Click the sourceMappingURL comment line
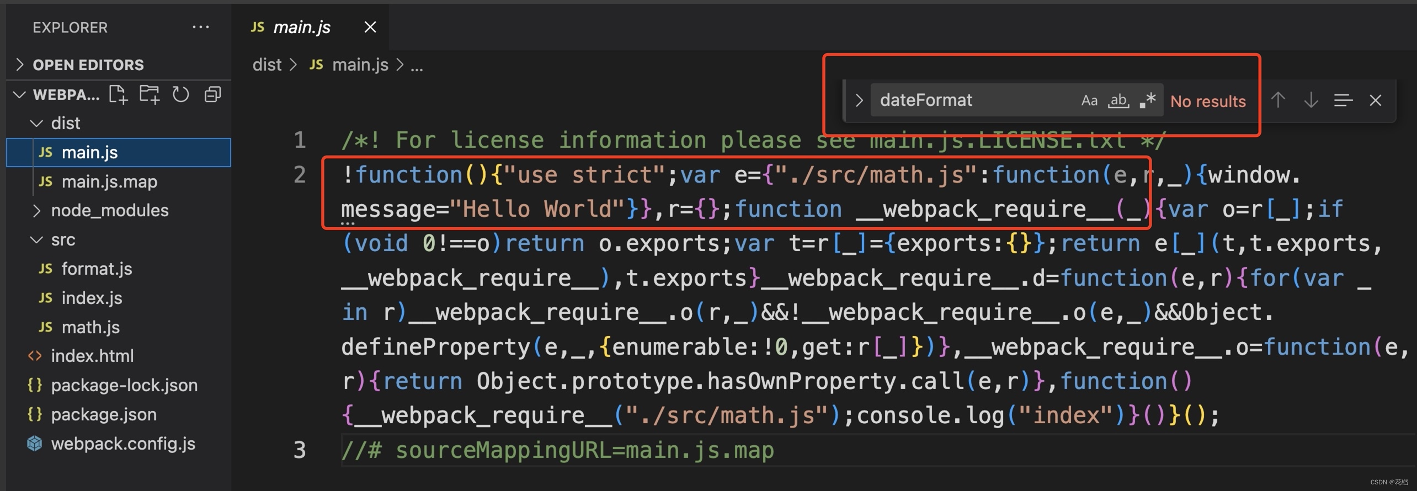 coord(558,451)
